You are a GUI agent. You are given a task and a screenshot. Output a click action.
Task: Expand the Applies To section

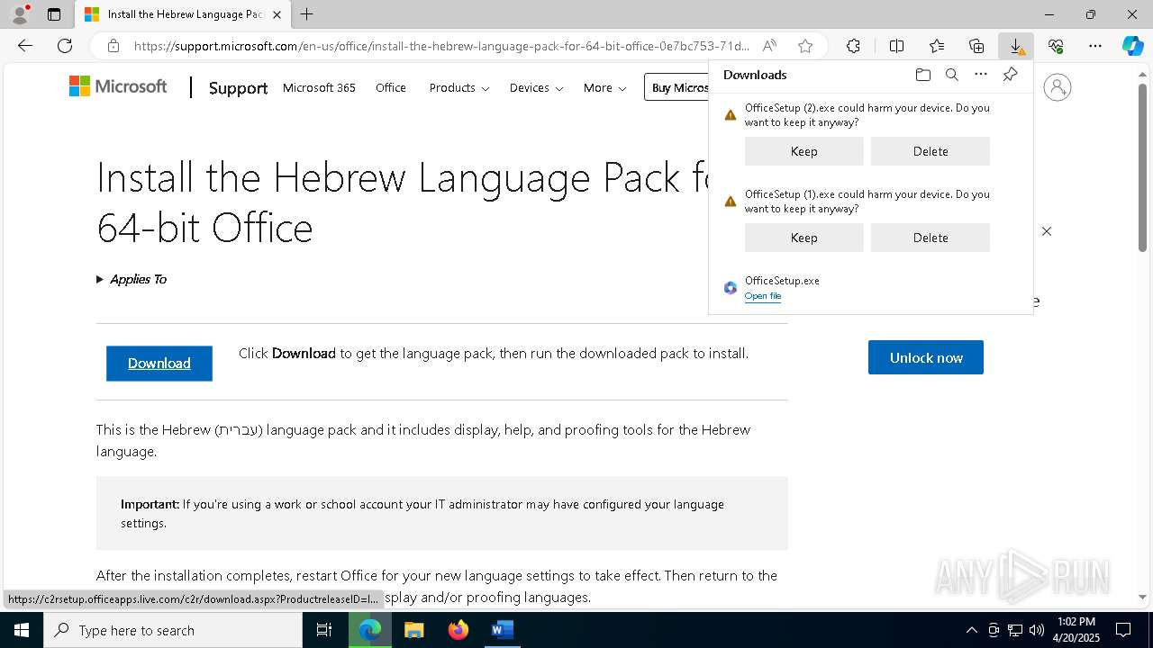[132, 279]
